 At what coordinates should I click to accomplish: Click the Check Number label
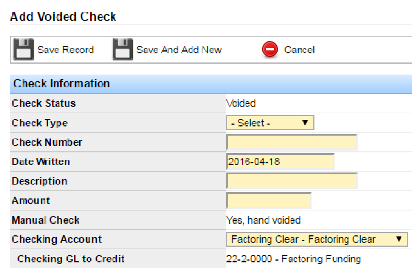(x=47, y=142)
